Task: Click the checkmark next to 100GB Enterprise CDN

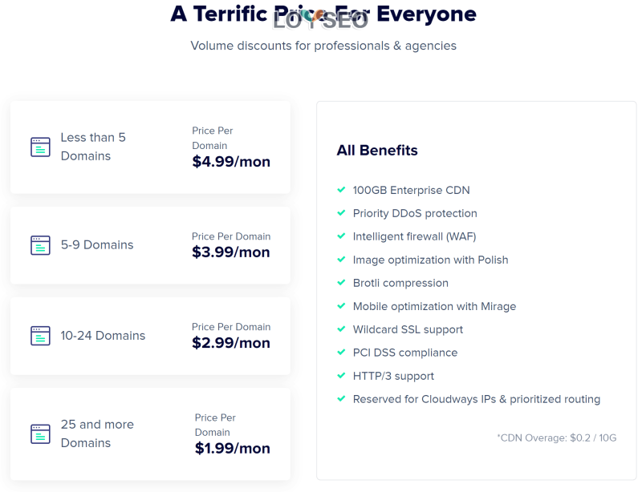Action: (x=341, y=190)
